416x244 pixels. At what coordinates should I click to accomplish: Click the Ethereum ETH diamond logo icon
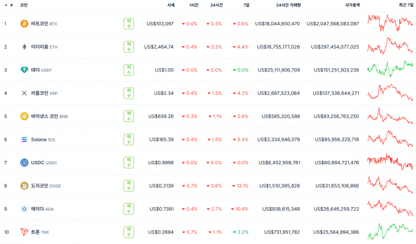24,47
